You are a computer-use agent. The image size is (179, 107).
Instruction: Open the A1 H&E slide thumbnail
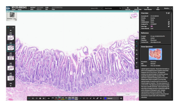(11, 38)
